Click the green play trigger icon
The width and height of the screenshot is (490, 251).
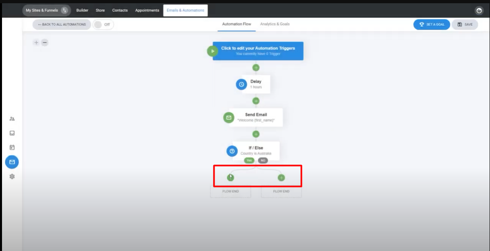[x=213, y=51]
